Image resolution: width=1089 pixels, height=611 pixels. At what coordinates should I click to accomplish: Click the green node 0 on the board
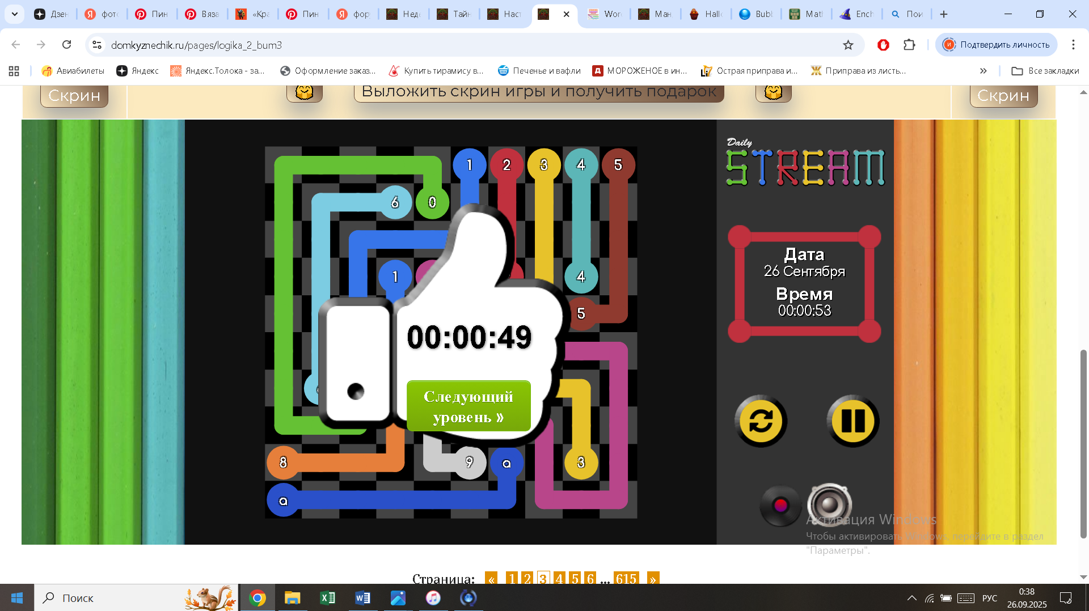(432, 202)
